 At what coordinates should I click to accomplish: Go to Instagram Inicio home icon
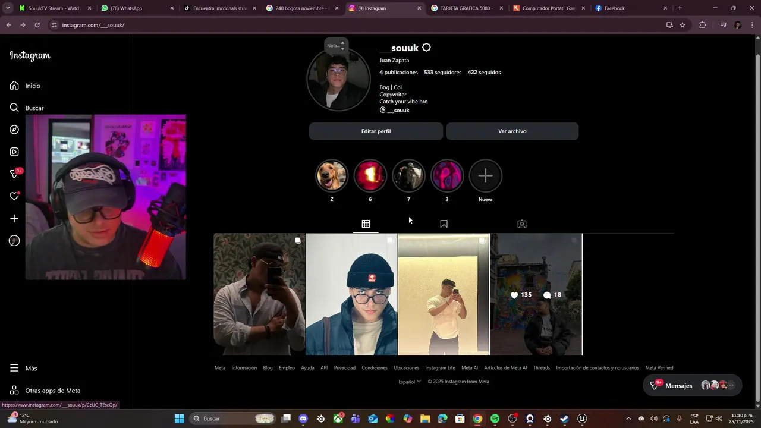tap(14, 86)
